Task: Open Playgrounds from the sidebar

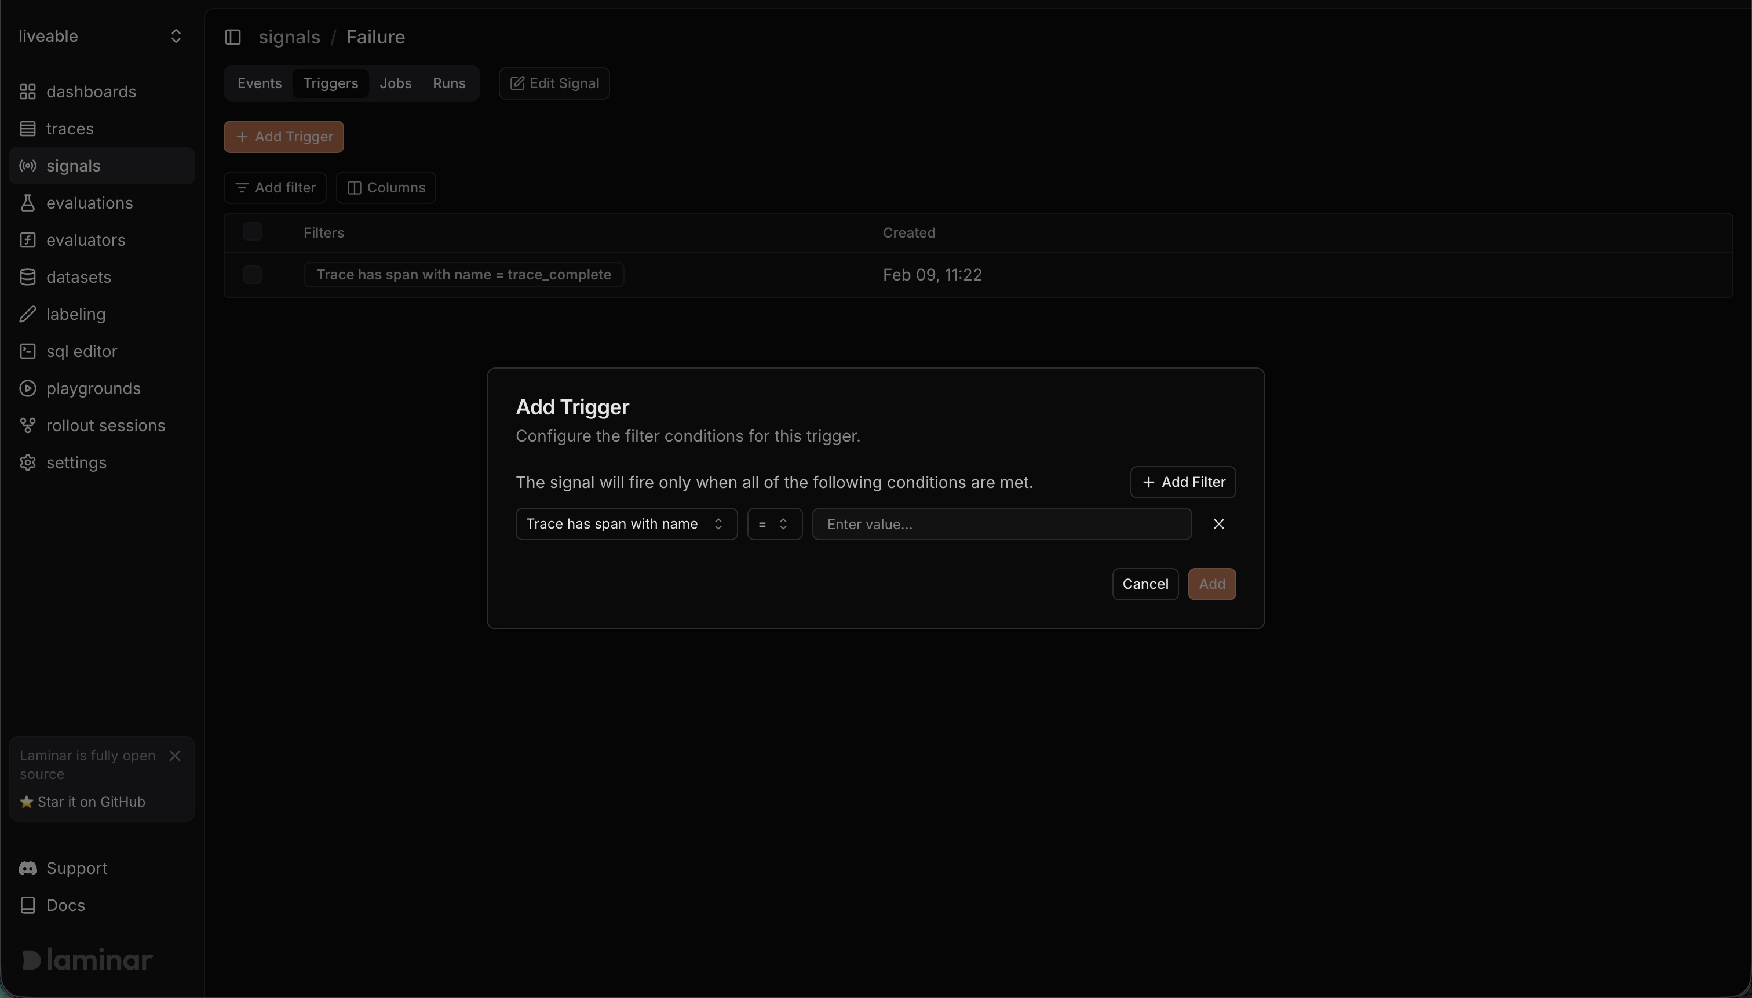Action: click(x=93, y=388)
